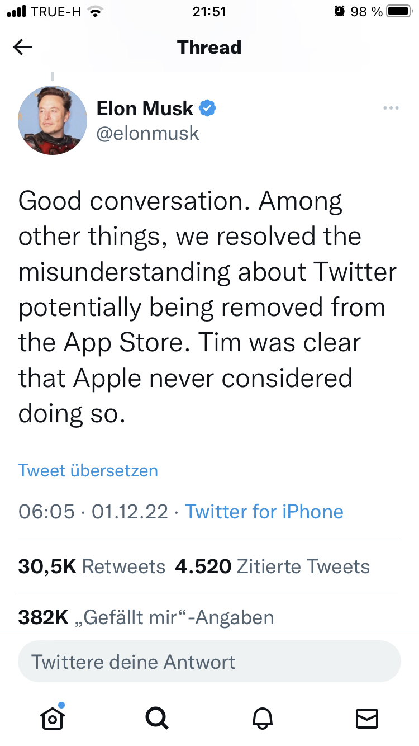Click the blue verified badge

pos(208,108)
